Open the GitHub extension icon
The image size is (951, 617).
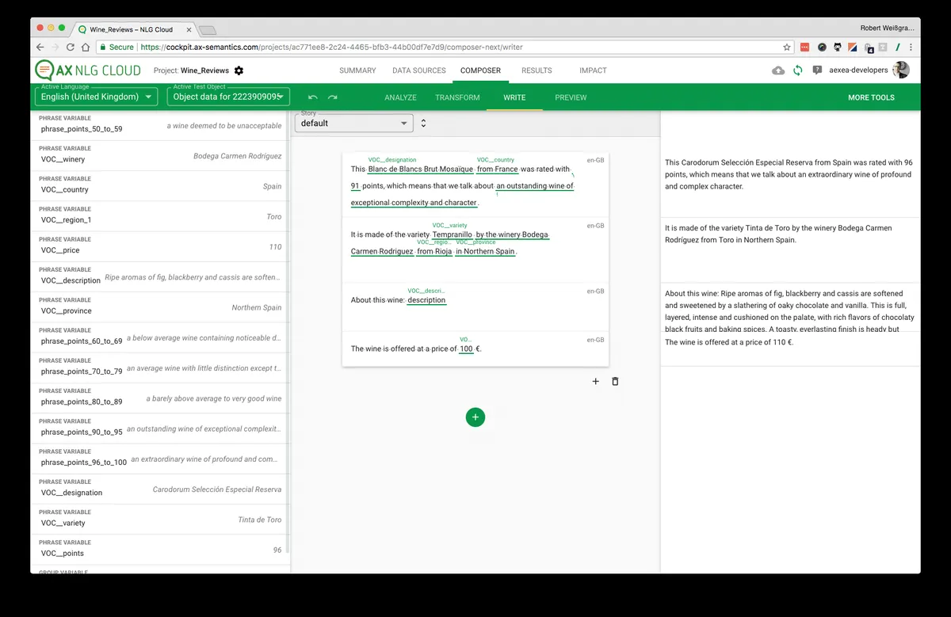[x=837, y=48]
